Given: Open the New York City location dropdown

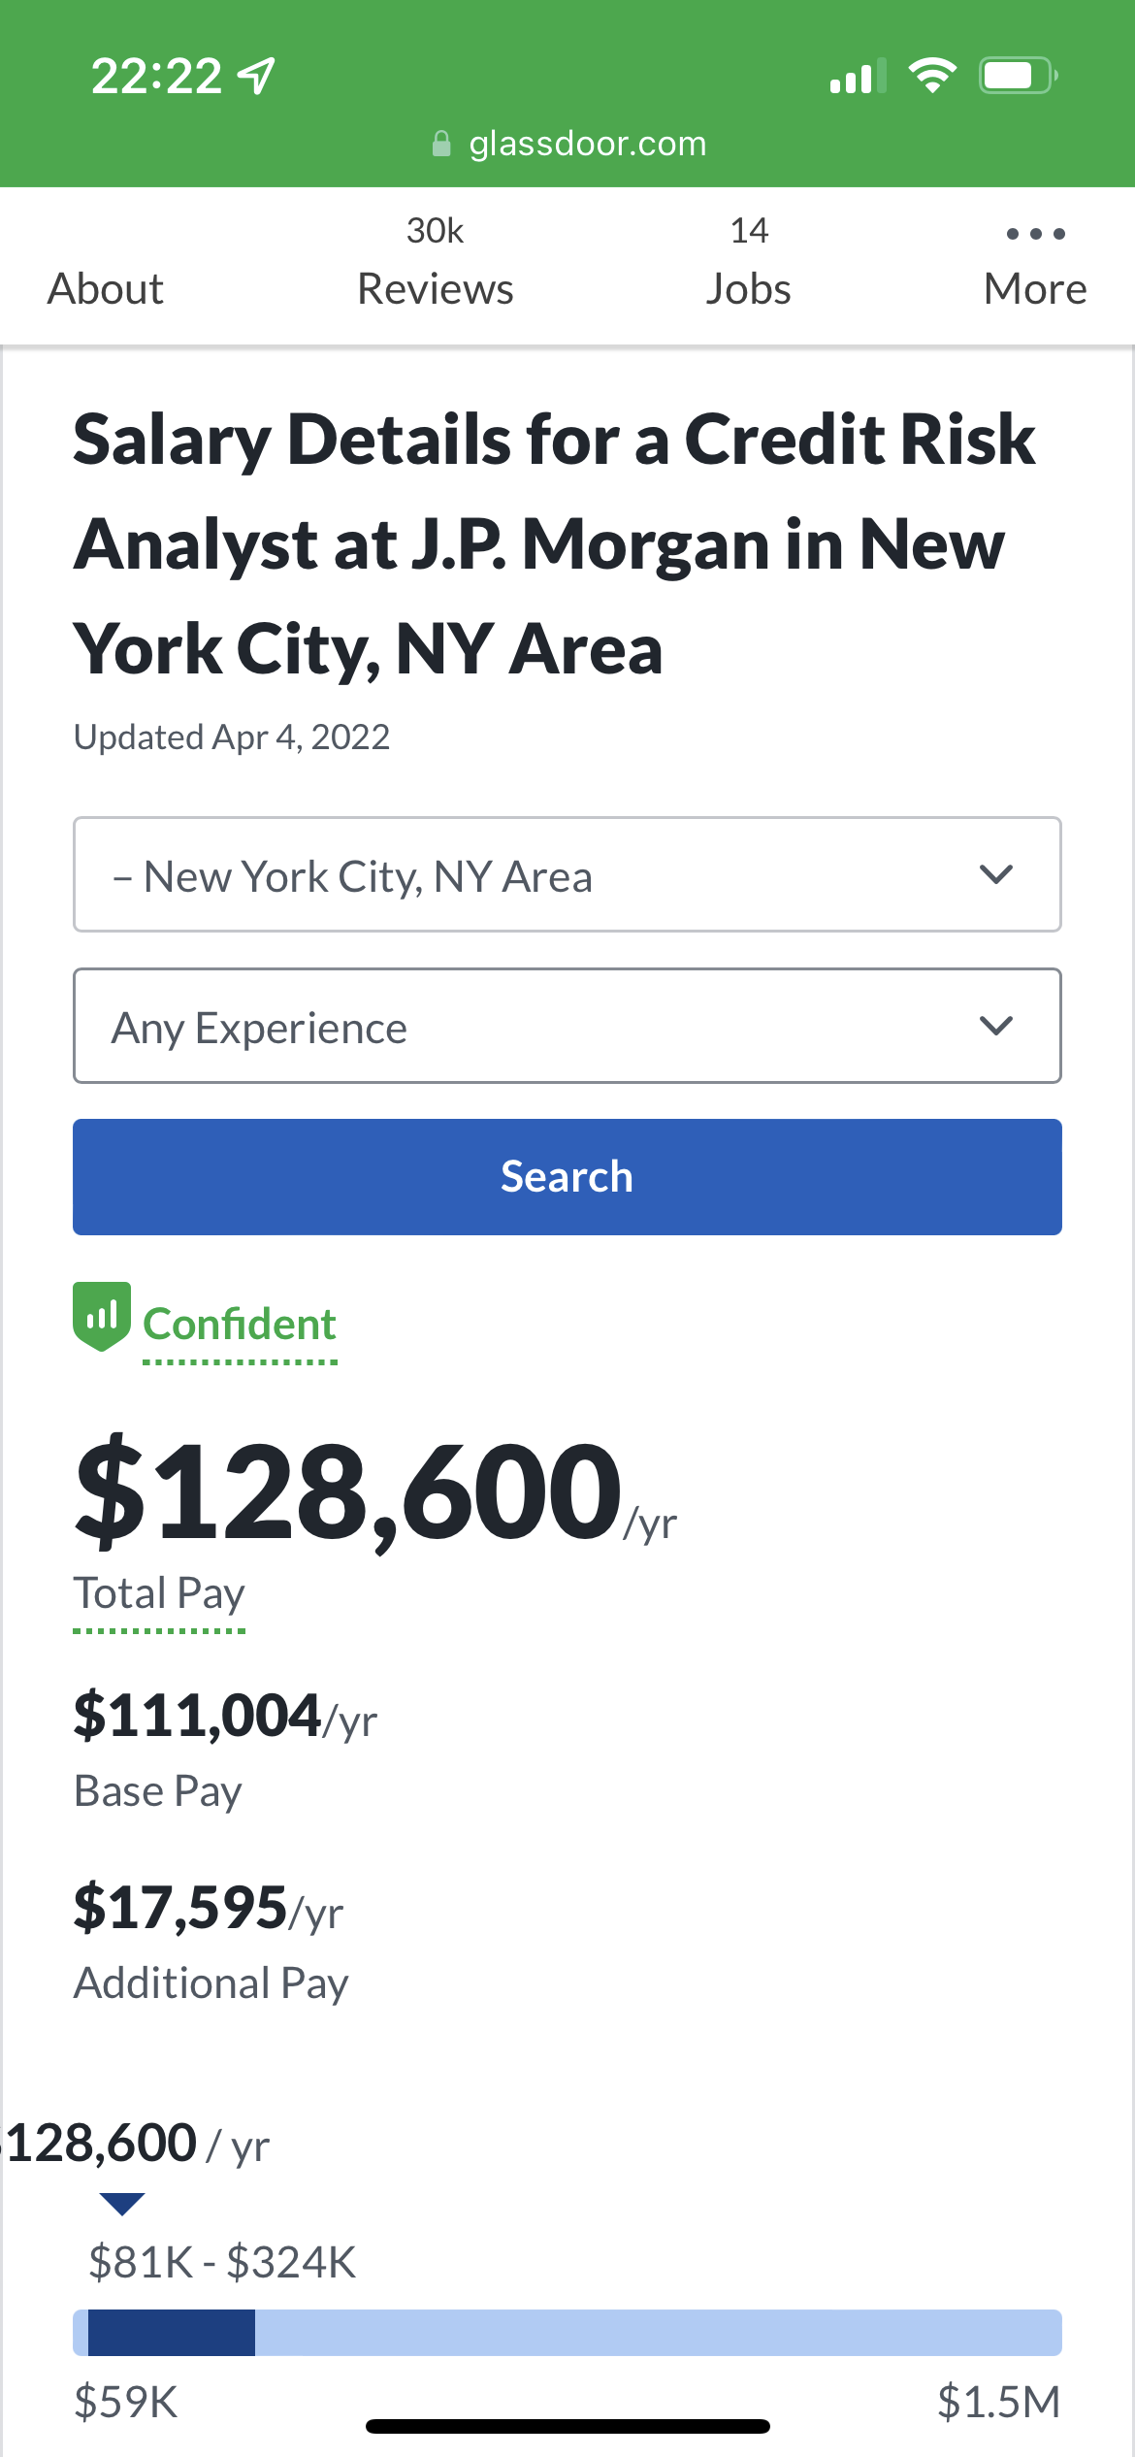Looking at the screenshot, I should (543, 875).
